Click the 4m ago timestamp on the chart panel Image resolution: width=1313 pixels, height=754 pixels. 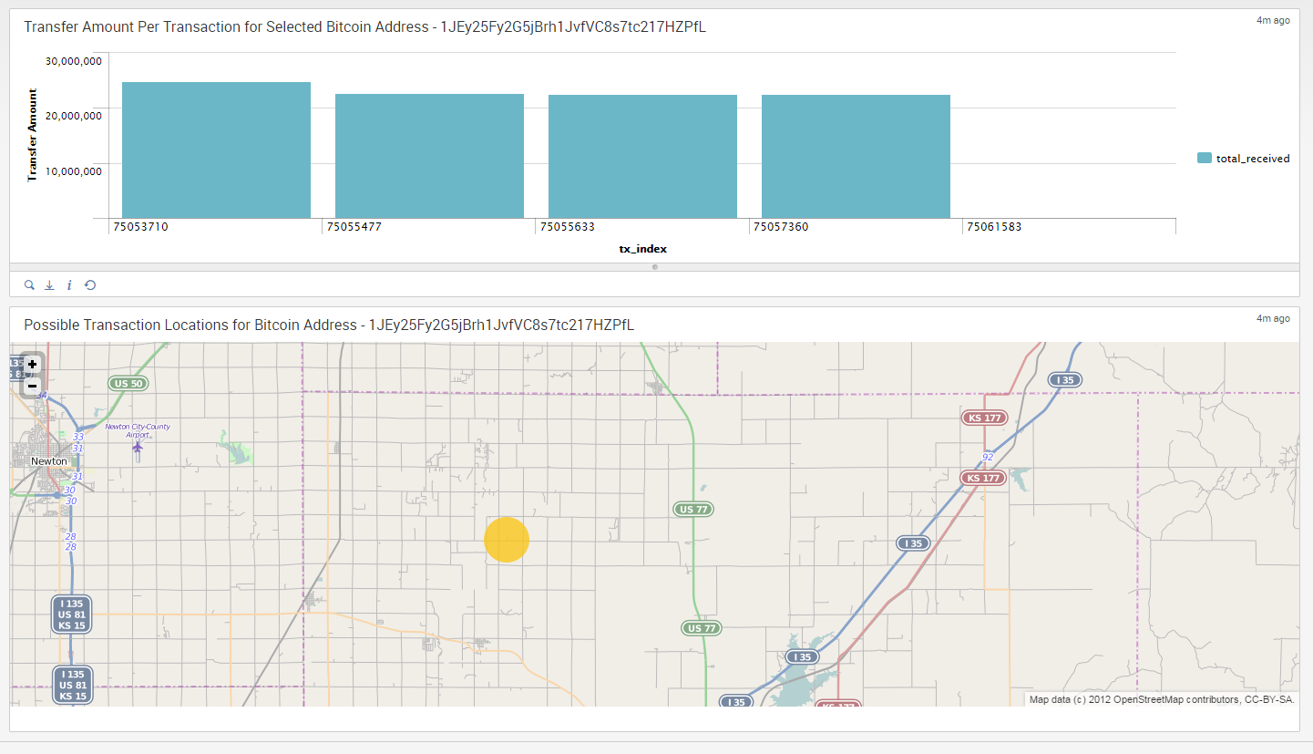(1273, 20)
